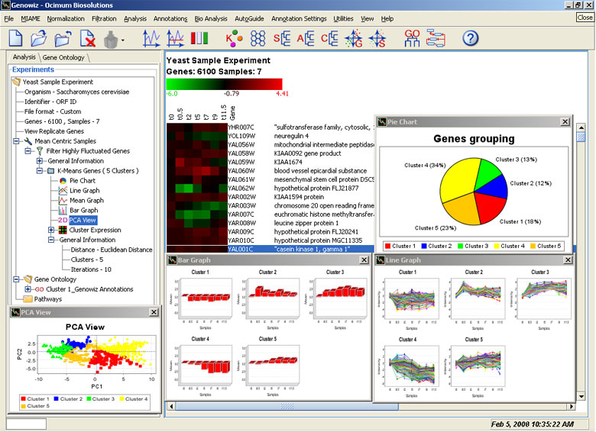The width and height of the screenshot is (596, 432).
Task: Open the Normalization menu
Action: 66,18
